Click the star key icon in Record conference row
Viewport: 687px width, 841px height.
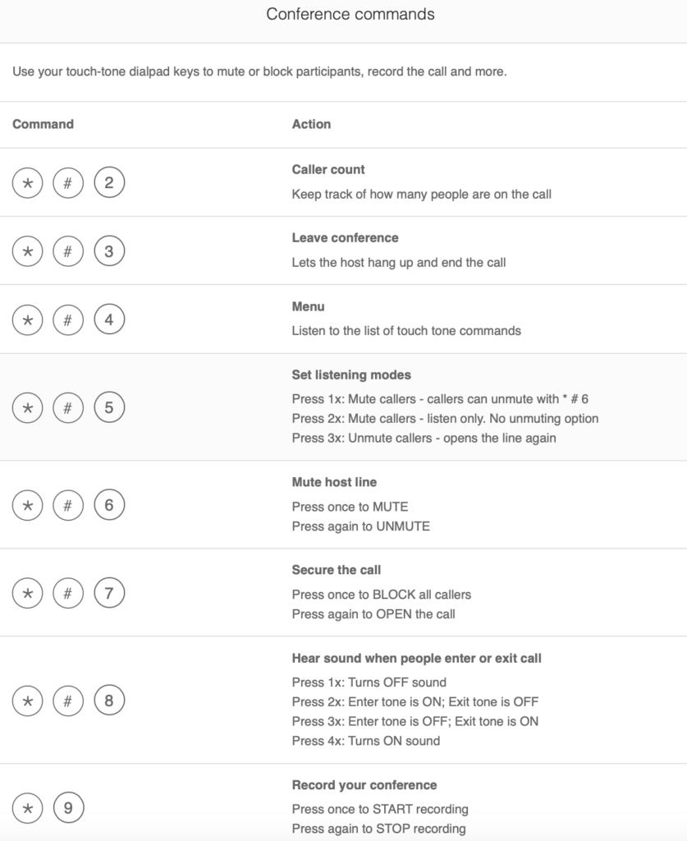(27, 808)
